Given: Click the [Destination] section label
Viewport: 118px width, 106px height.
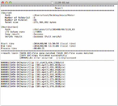Looking at the screenshot, I should pyautogui.click(x=9, y=27).
